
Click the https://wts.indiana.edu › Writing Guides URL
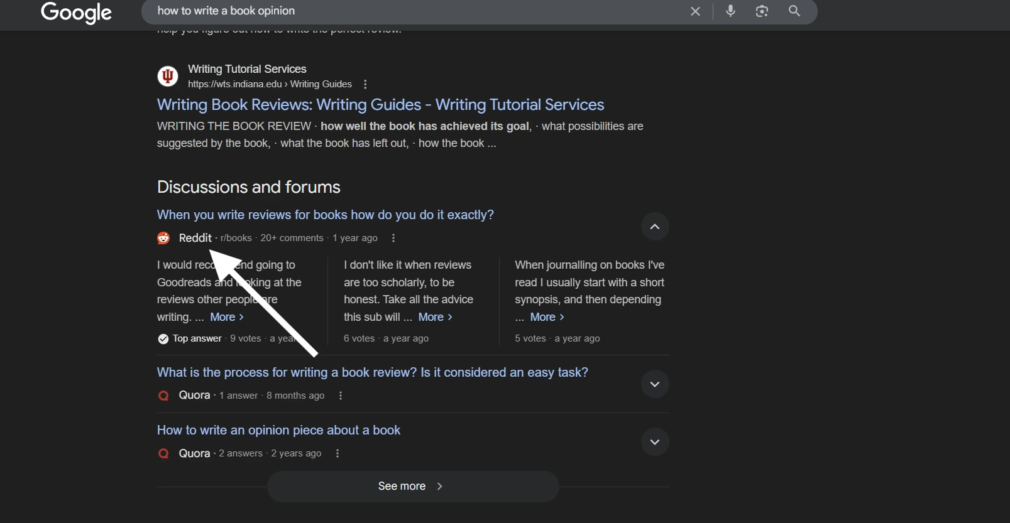[x=270, y=84]
